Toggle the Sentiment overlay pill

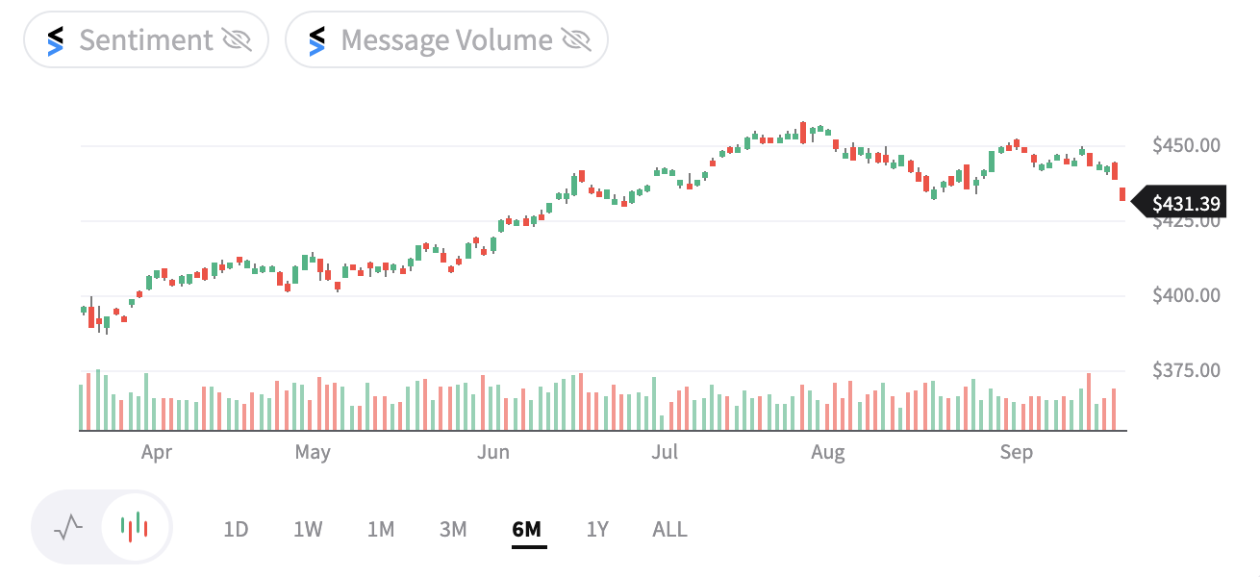tap(144, 39)
